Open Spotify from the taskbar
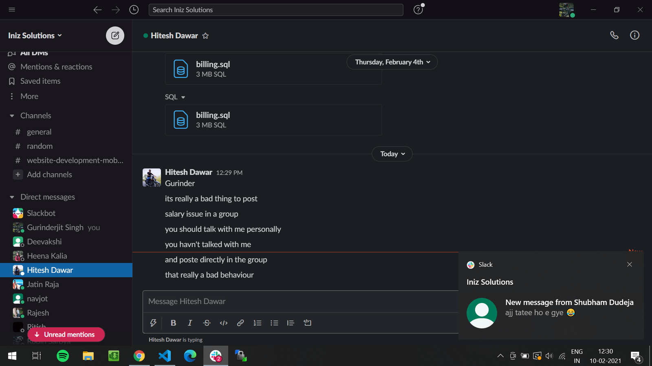The image size is (652, 366). coord(62,356)
